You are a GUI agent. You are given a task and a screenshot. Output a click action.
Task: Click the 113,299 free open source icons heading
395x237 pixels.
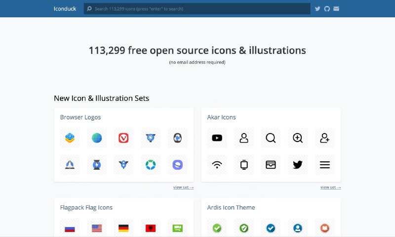[x=197, y=50]
